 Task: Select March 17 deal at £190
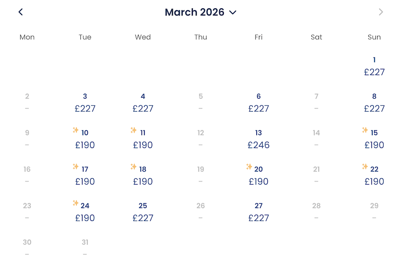[x=85, y=176]
